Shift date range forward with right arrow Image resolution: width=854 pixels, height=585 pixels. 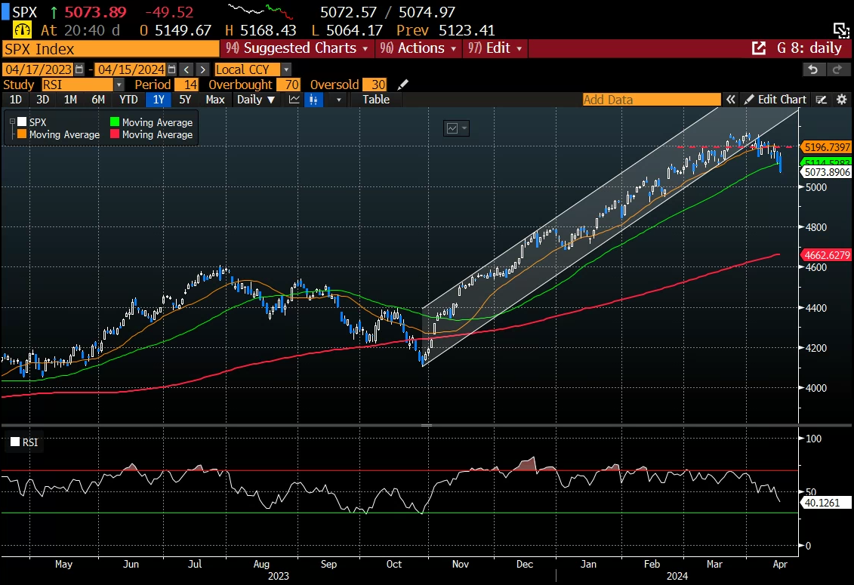[202, 69]
